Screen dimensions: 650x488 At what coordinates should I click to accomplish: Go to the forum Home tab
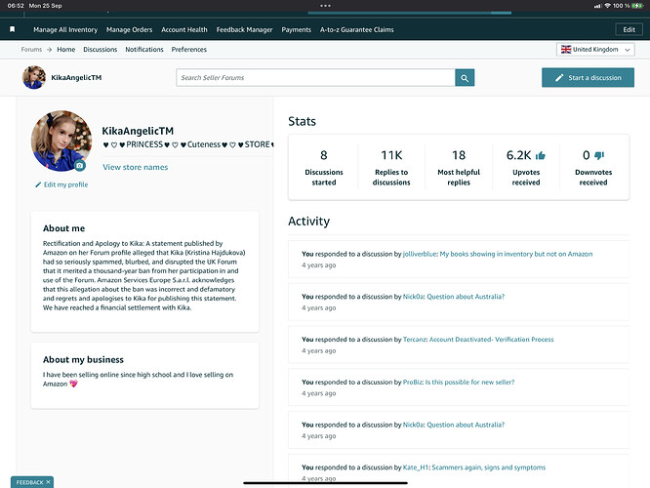(66, 50)
